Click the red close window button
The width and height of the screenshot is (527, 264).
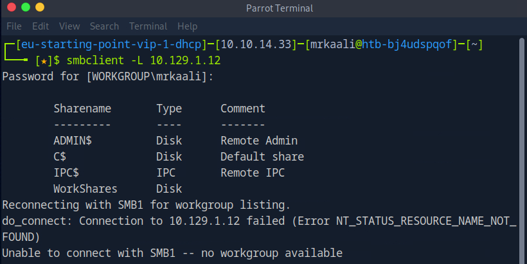(x=12, y=8)
